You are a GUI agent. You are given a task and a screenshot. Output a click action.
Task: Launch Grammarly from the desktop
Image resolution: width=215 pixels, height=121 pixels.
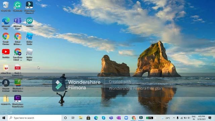click(18, 6)
